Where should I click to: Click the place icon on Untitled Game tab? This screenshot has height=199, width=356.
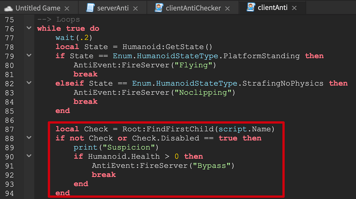tap(8, 8)
